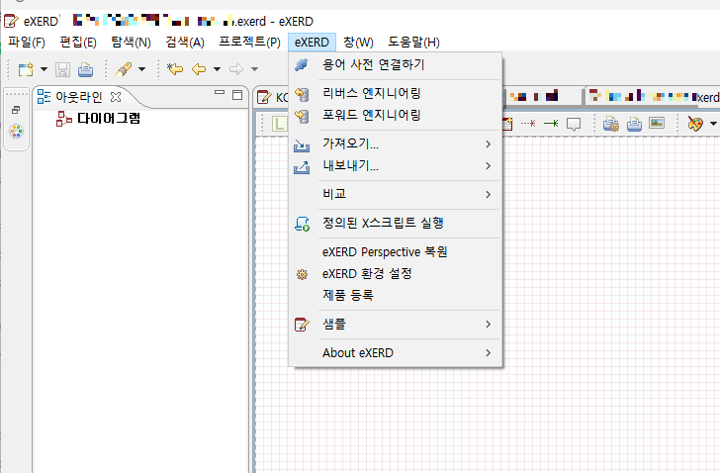Click the restore icon in left sidebar
The height and width of the screenshot is (473, 720).
coord(16,110)
